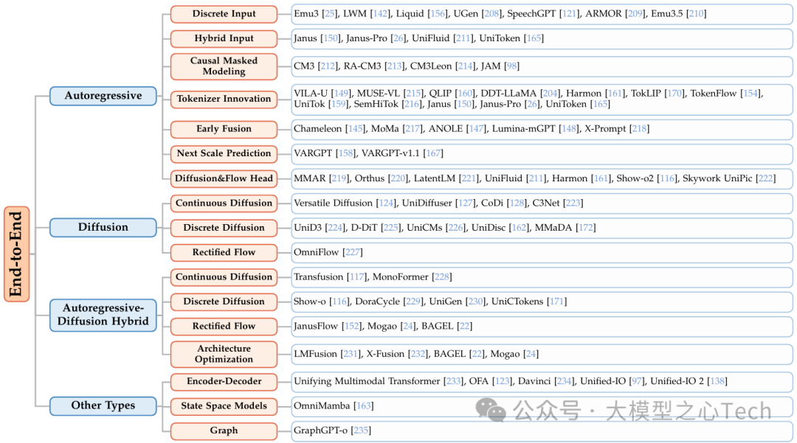
Task: Click the text "UniDiffuser"
Action: [427, 203]
